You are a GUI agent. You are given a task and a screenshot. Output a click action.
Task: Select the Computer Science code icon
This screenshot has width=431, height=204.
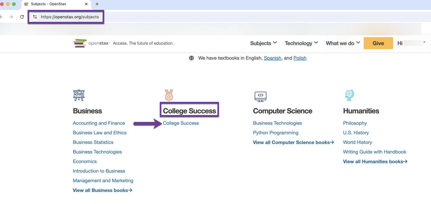pos(260,96)
